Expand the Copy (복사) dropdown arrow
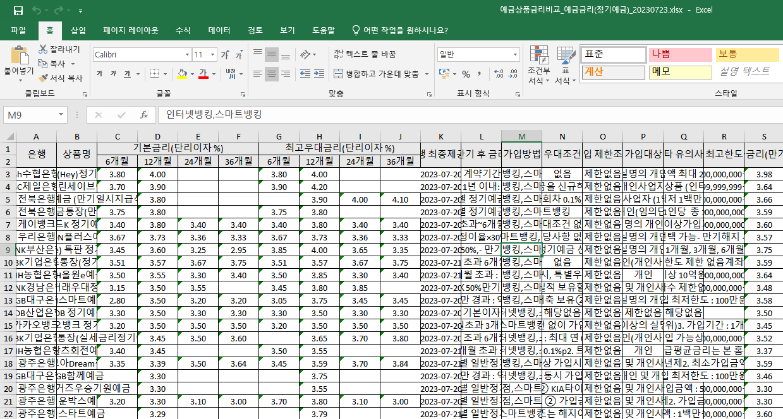 pos(73,64)
